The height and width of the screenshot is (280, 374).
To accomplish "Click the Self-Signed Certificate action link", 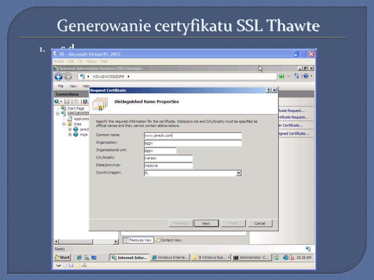I will coord(294,133).
